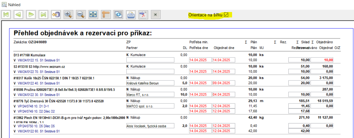Click the zoom in magnifier icon
This screenshot has width=354, height=138.
(x=68, y=15)
